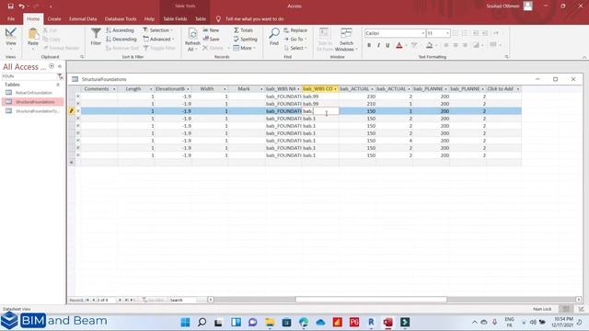Collapse the Tables group in navigation pane
This screenshot has height=331, width=589.
[x=58, y=85]
